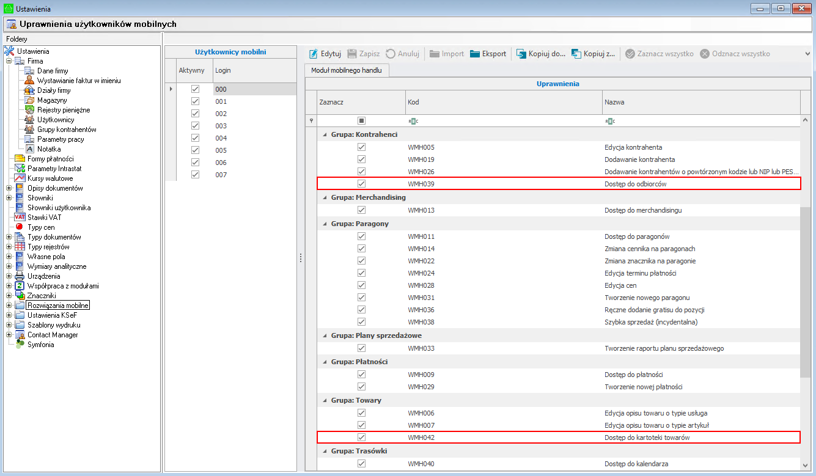
Task: Click Zapisz save toolbar button
Action: point(364,54)
